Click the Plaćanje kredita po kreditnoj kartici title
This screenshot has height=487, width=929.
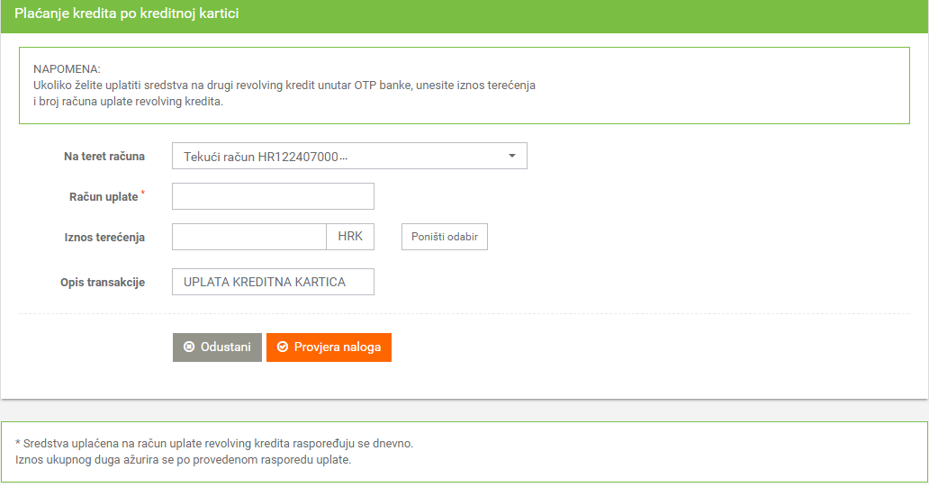click(x=127, y=14)
